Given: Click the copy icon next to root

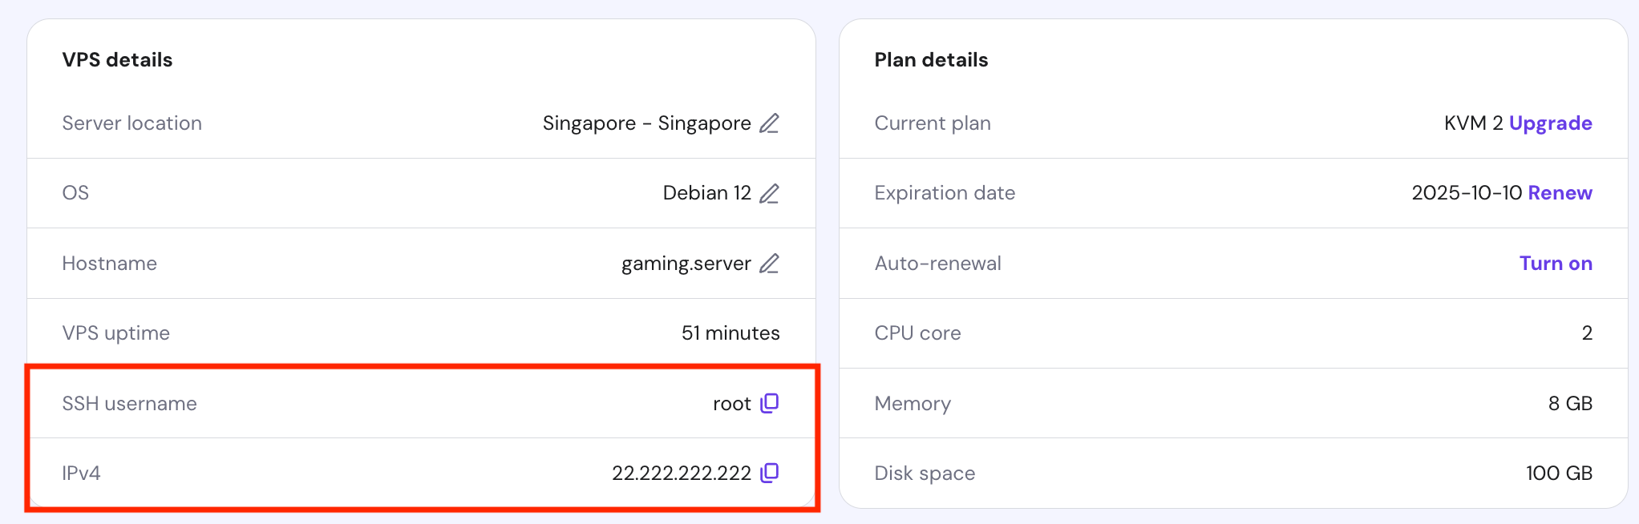Looking at the screenshot, I should click(768, 404).
